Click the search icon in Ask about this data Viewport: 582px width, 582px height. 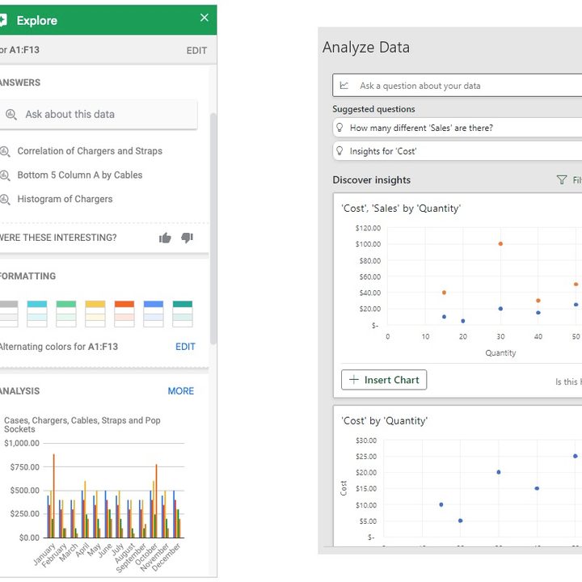(11, 114)
